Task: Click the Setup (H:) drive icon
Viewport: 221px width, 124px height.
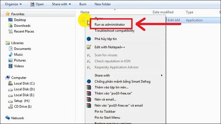Action: click(10, 101)
